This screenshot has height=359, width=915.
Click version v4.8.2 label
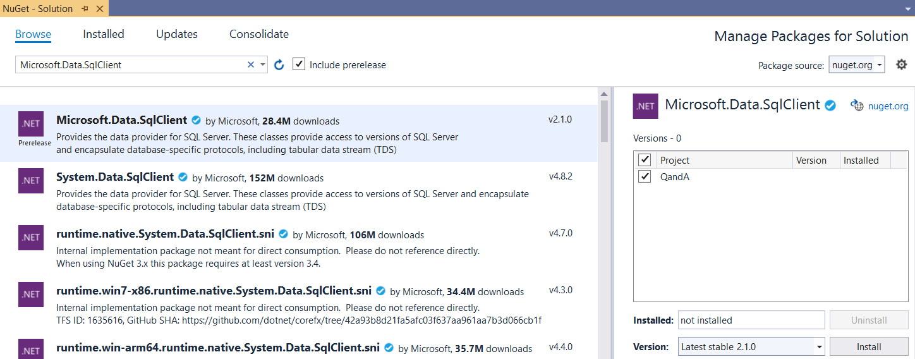pyautogui.click(x=561, y=176)
